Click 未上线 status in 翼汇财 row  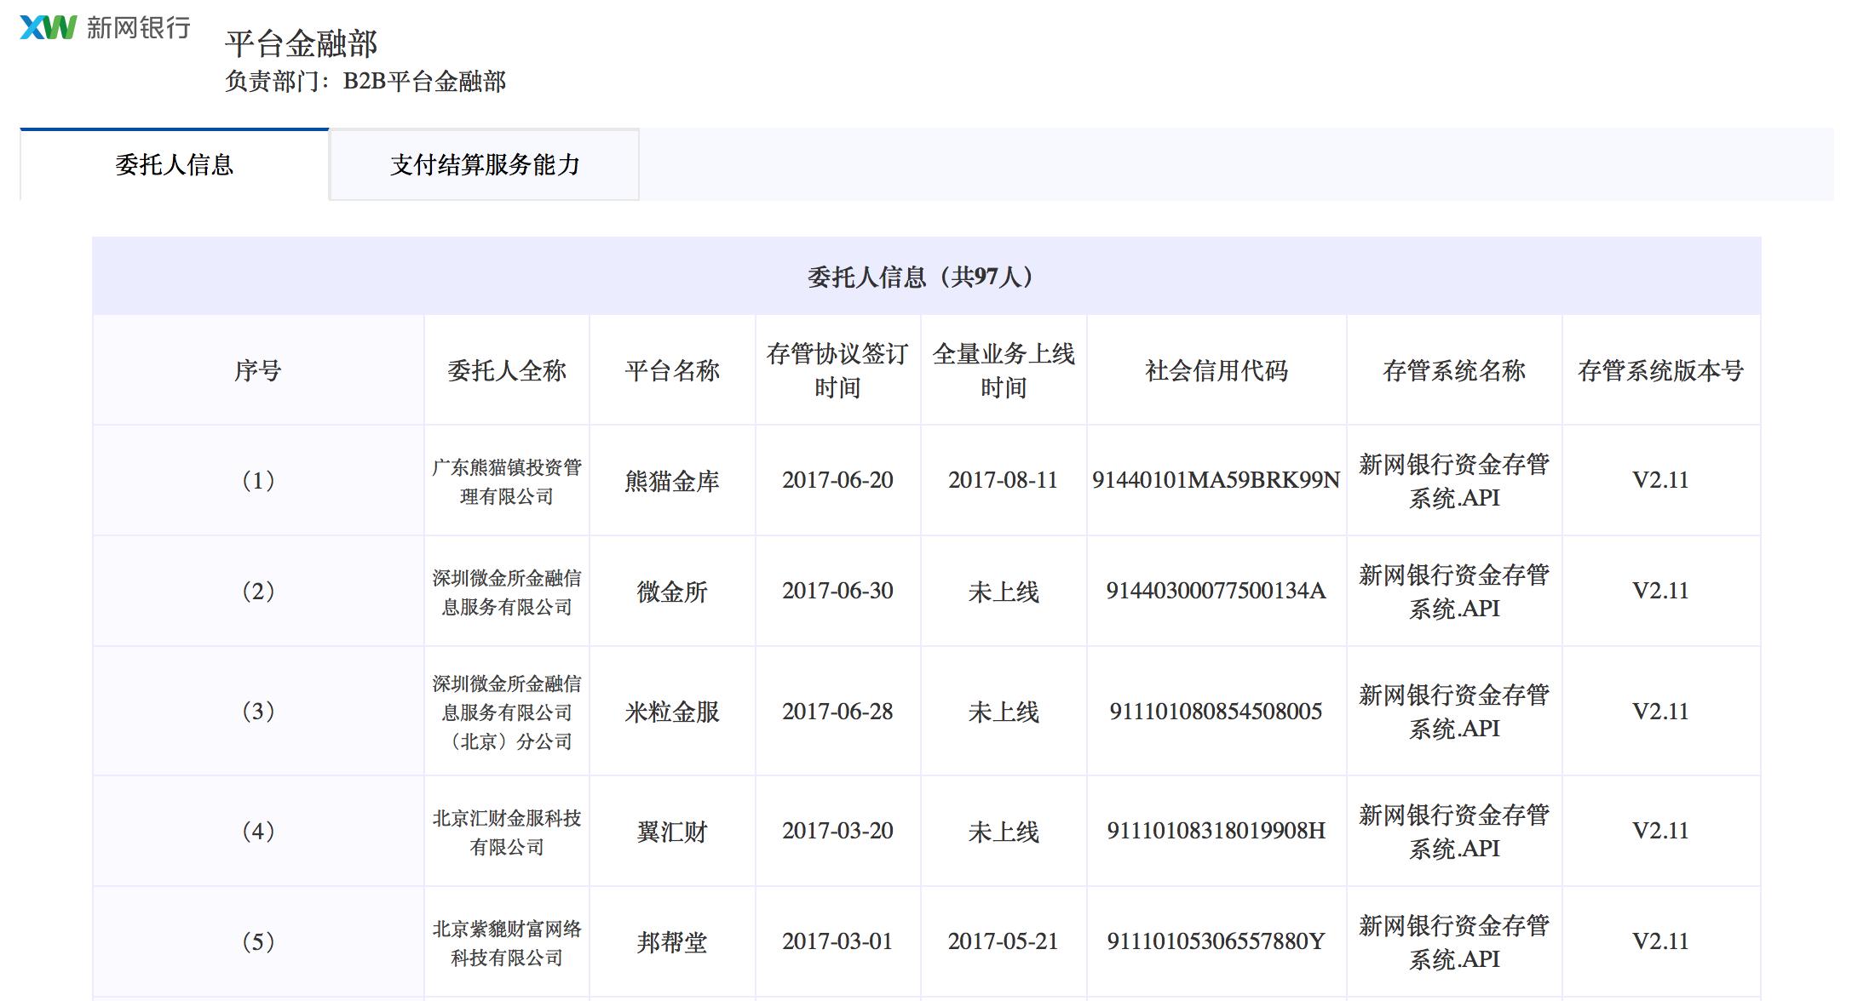click(x=1004, y=832)
